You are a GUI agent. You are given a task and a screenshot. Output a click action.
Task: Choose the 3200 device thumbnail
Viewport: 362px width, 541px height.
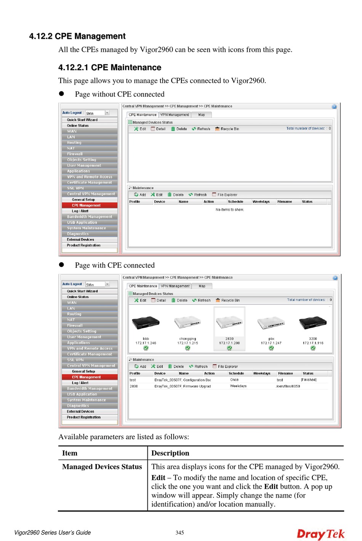313,323
